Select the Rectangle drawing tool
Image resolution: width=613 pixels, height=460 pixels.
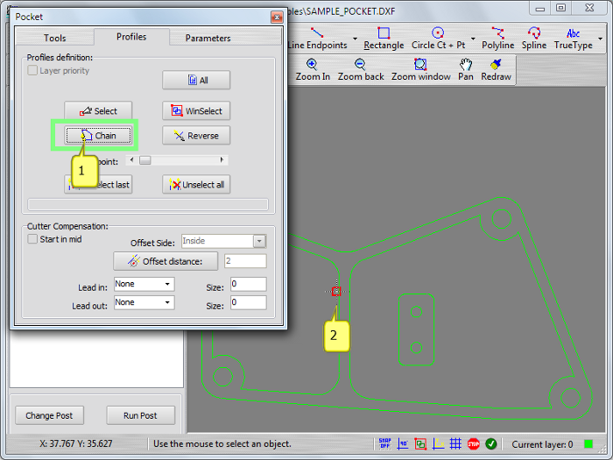tap(384, 39)
